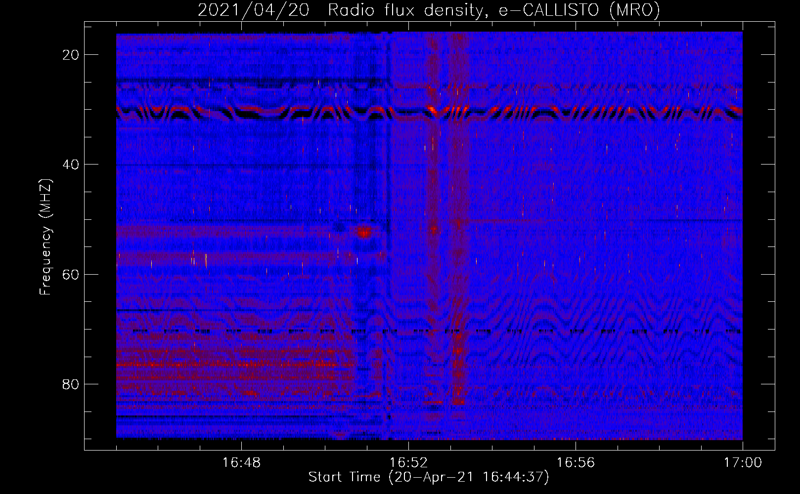Screen dimensions: 800x494
Task: Click the 60 MHz frequency tick label
Action: (71, 274)
